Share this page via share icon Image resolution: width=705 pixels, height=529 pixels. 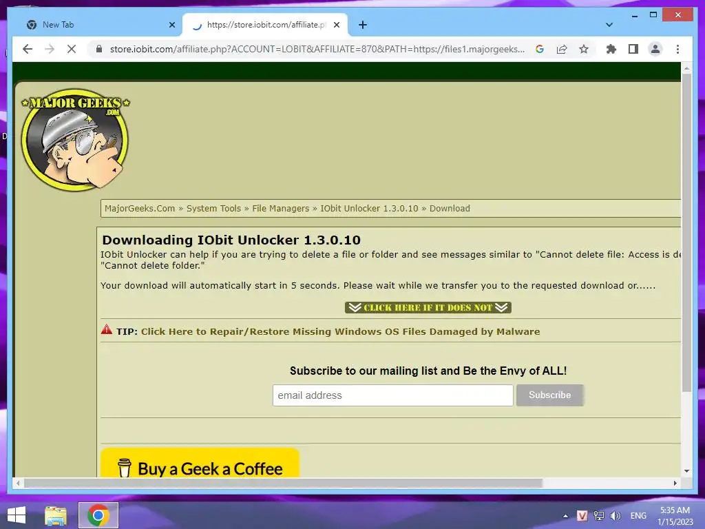click(x=562, y=49)
